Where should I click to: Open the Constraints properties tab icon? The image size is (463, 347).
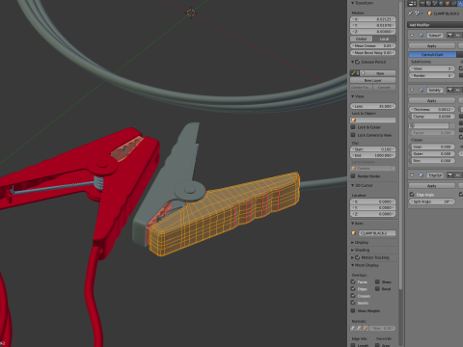click(x=453, y=4)
